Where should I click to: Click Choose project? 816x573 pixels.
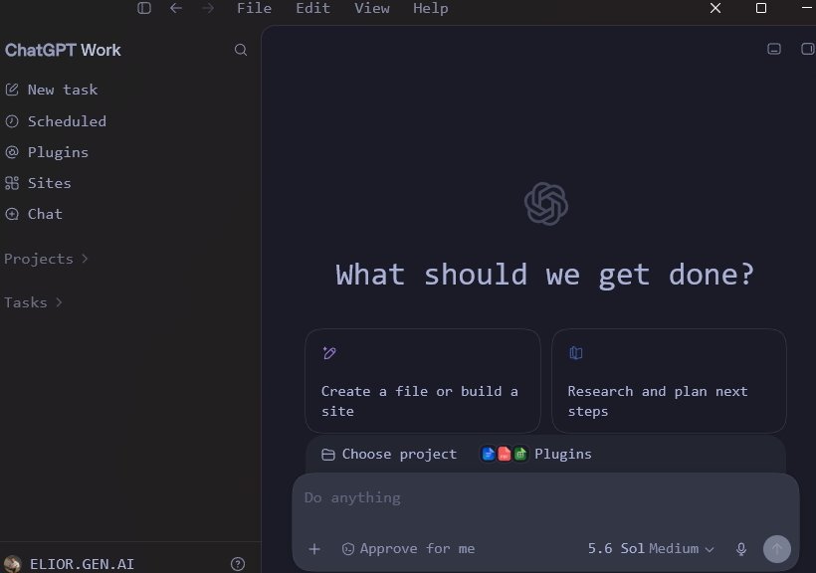pos(389,455)
